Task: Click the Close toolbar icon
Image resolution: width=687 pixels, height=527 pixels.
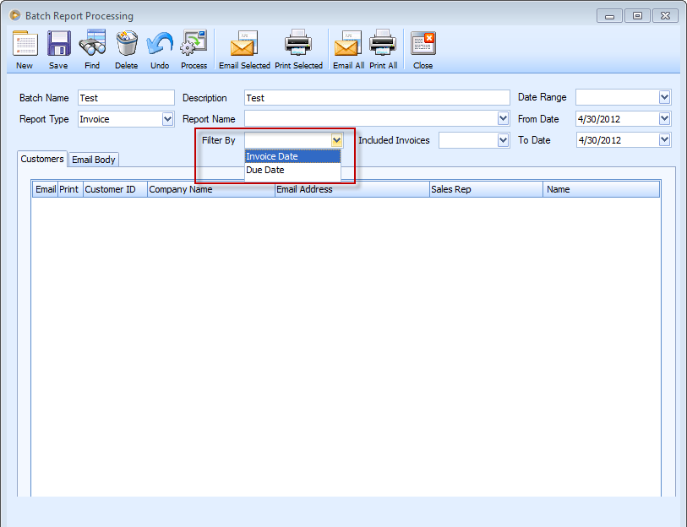Action: 423,44
